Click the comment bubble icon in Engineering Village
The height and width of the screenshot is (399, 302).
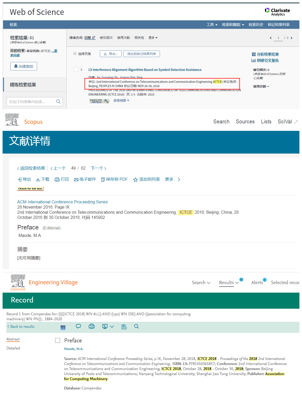[x=78, y=326]
